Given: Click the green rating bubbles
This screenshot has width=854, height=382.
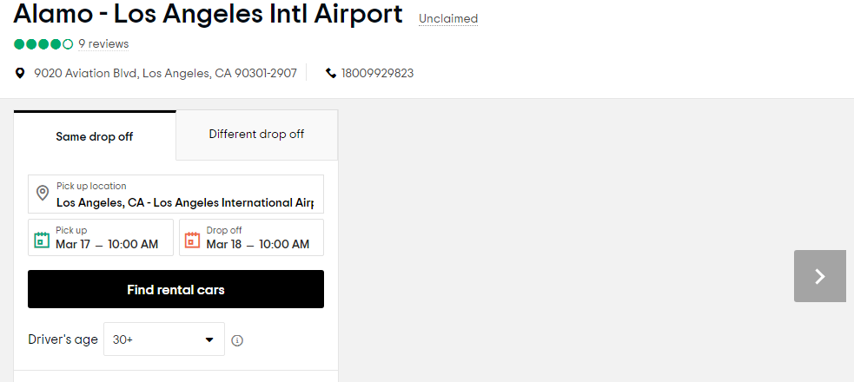Looking at the screenshot, I should tap(43, 44).
